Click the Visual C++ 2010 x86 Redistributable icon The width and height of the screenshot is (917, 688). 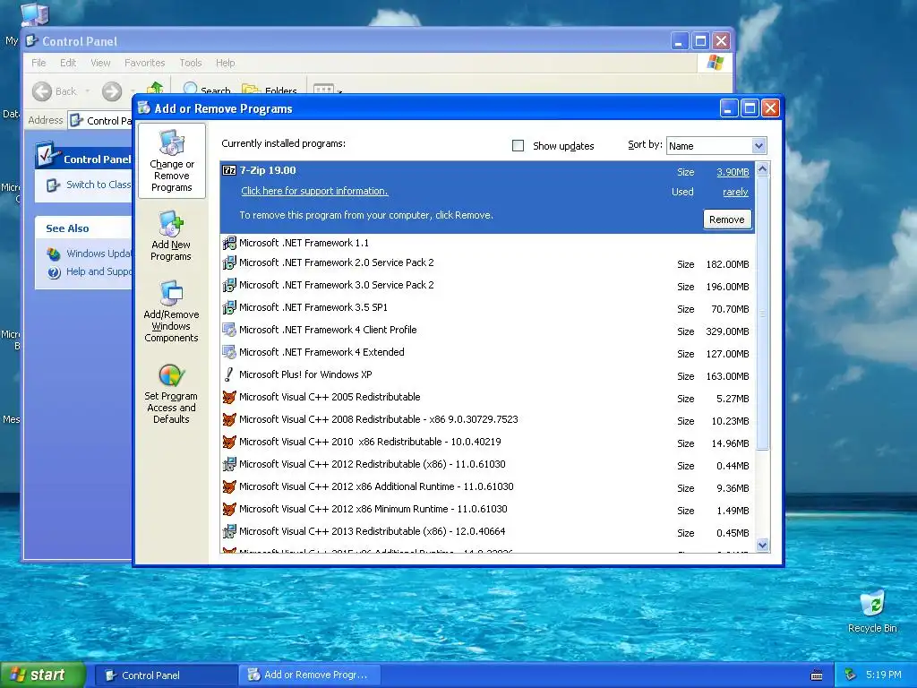pyautogui.click(x=229, y=442)
